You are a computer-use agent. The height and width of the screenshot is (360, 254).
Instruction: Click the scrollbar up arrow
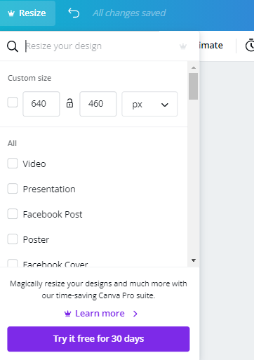coord(194,67)
